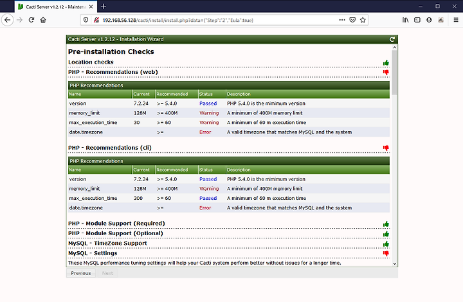Open the Firefox Library icon
463x302 pixels.
405,20
